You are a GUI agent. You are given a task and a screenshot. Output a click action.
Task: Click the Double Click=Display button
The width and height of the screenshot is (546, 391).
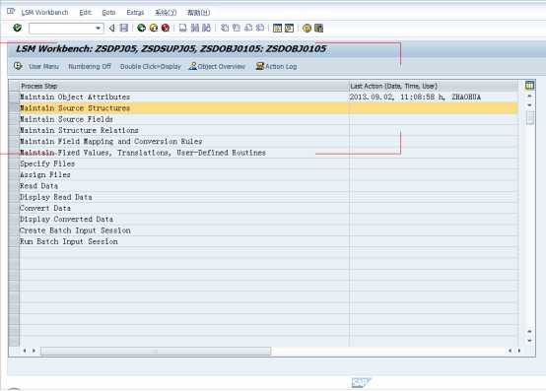point(151,66)
